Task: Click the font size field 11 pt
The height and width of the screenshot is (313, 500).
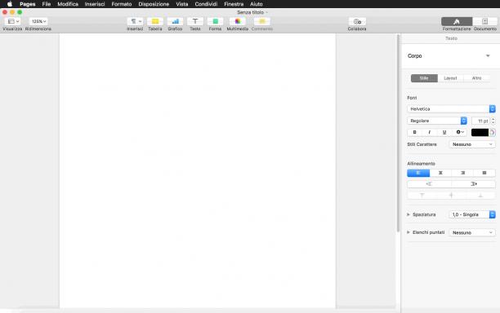Action: (480, 121)
